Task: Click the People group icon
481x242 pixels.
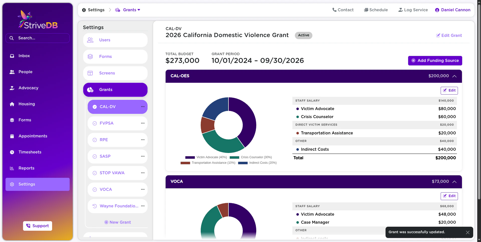Action: [12, 72]
